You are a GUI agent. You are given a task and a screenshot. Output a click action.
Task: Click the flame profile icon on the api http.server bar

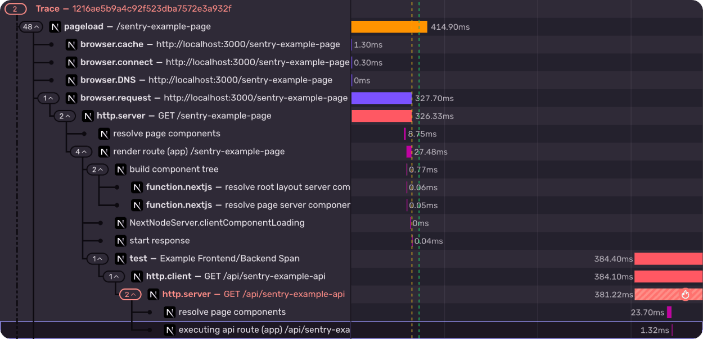tap(685, 294)
